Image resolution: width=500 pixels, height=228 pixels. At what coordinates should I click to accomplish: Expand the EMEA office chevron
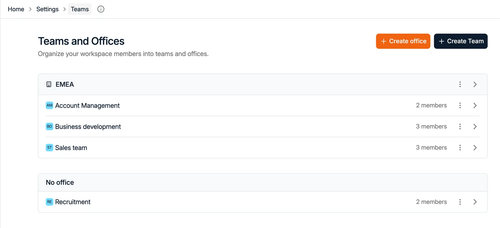(x=475, y=84)
